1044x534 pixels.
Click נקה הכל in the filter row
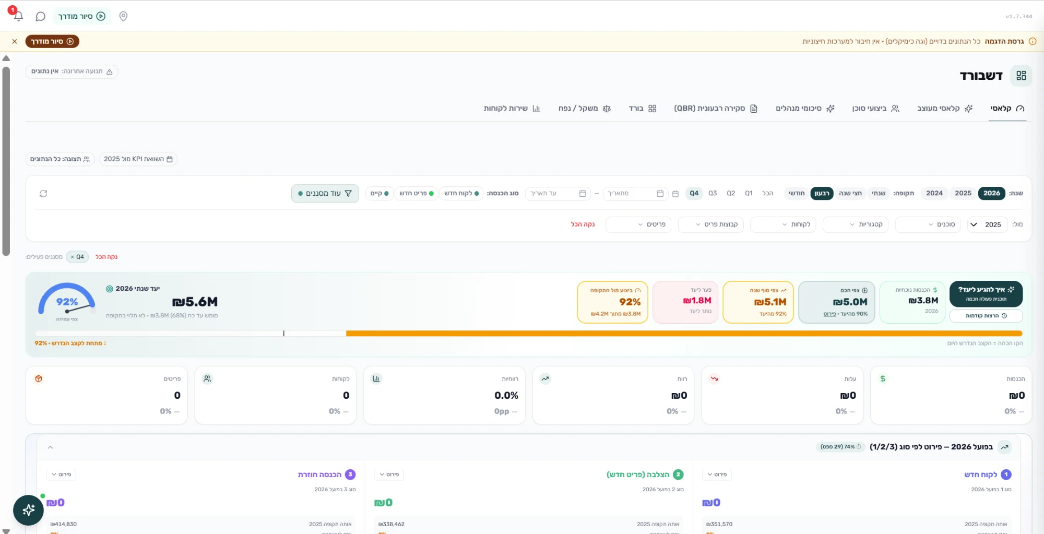pyautogui.click(x=583, y=224)
